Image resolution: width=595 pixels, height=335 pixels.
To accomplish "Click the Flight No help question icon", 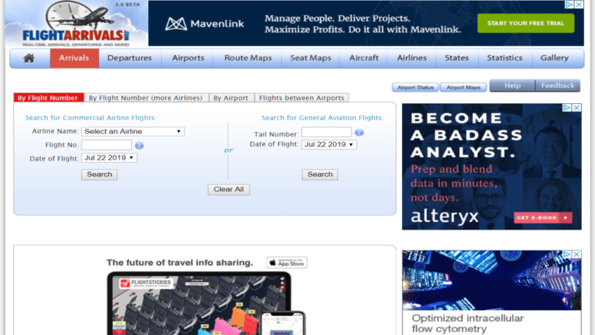I will (139, 146).
